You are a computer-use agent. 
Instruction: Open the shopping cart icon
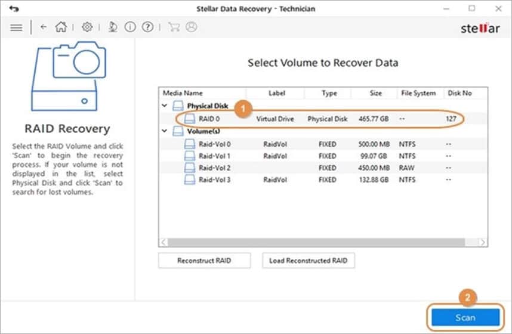click(174, 27)
